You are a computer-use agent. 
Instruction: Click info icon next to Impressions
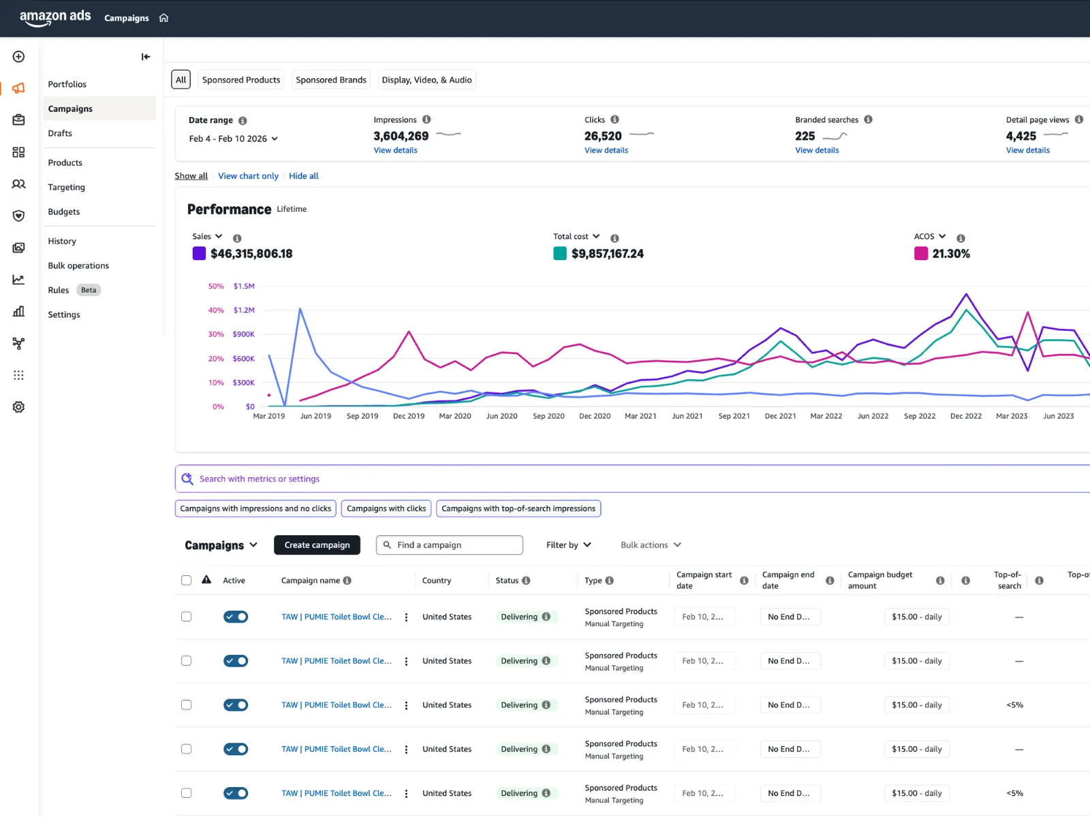click(x=426, y=120)
